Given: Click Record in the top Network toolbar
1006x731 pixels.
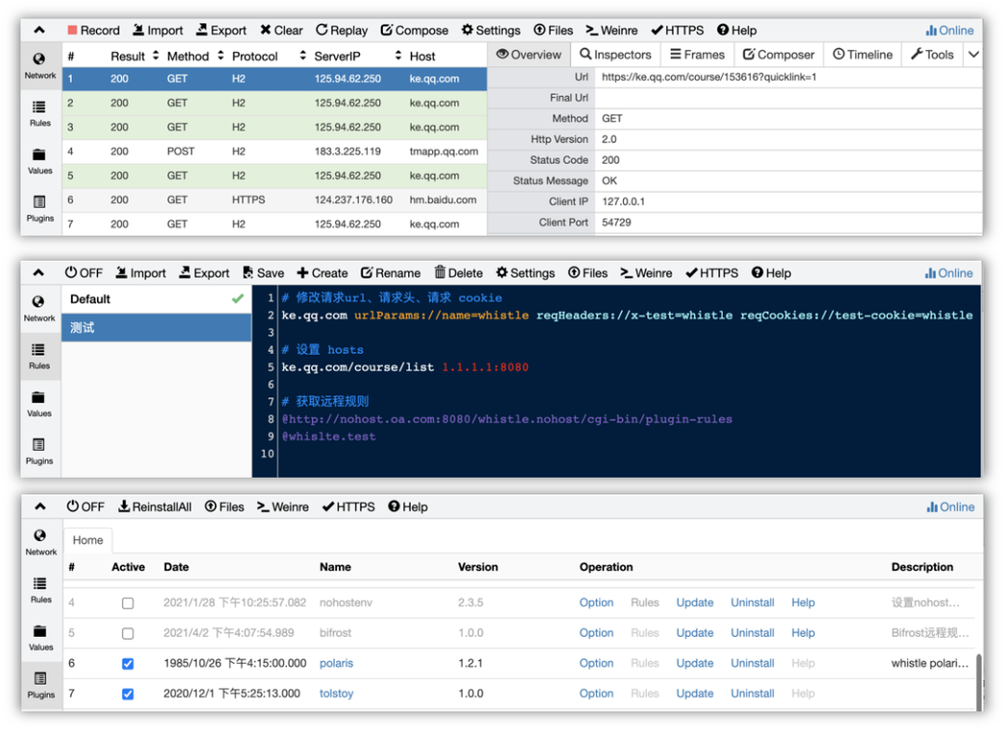Looking at the screenshot, I should (93, 30).
